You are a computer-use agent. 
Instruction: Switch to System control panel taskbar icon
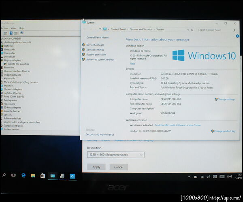click(53, 176)
